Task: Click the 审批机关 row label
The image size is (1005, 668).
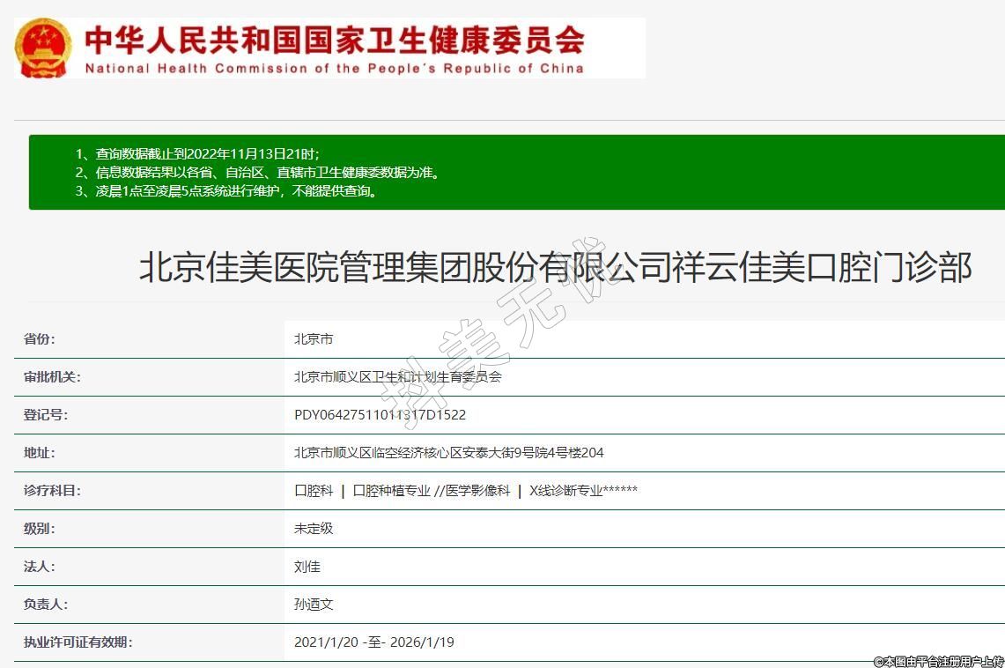Action: pos(52,377)
